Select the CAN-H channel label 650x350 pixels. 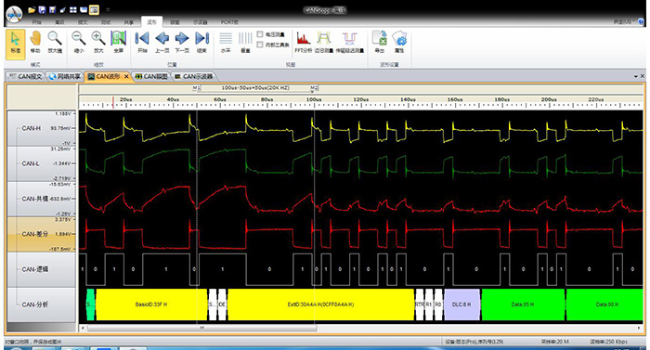pyautogui.click(x=31, y=128)
